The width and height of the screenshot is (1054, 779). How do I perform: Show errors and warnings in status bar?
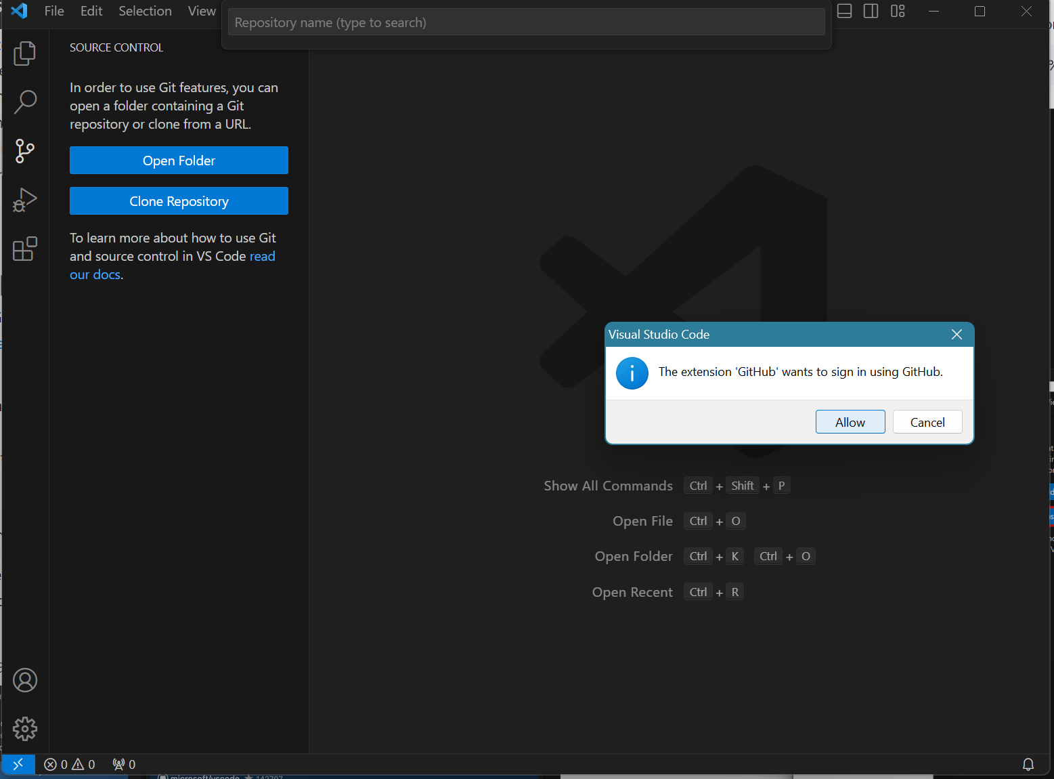tap(70, 764)
